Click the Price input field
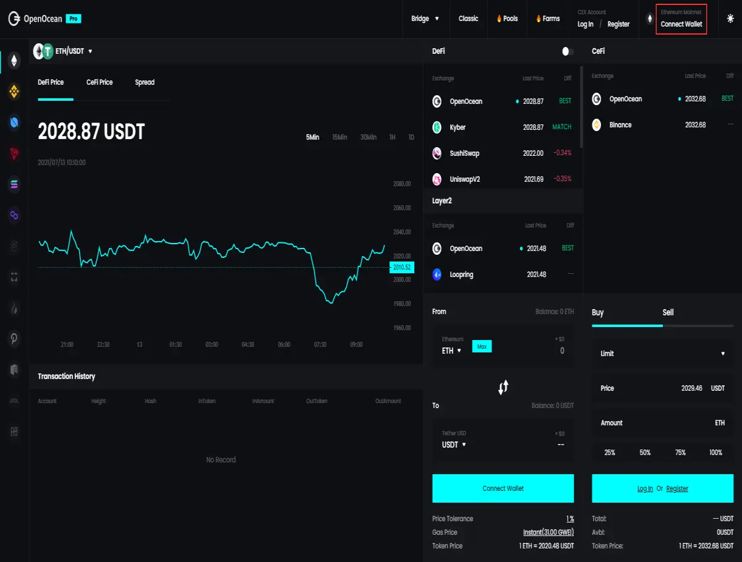Screen dimensions: 742x562 click(663, 388)
